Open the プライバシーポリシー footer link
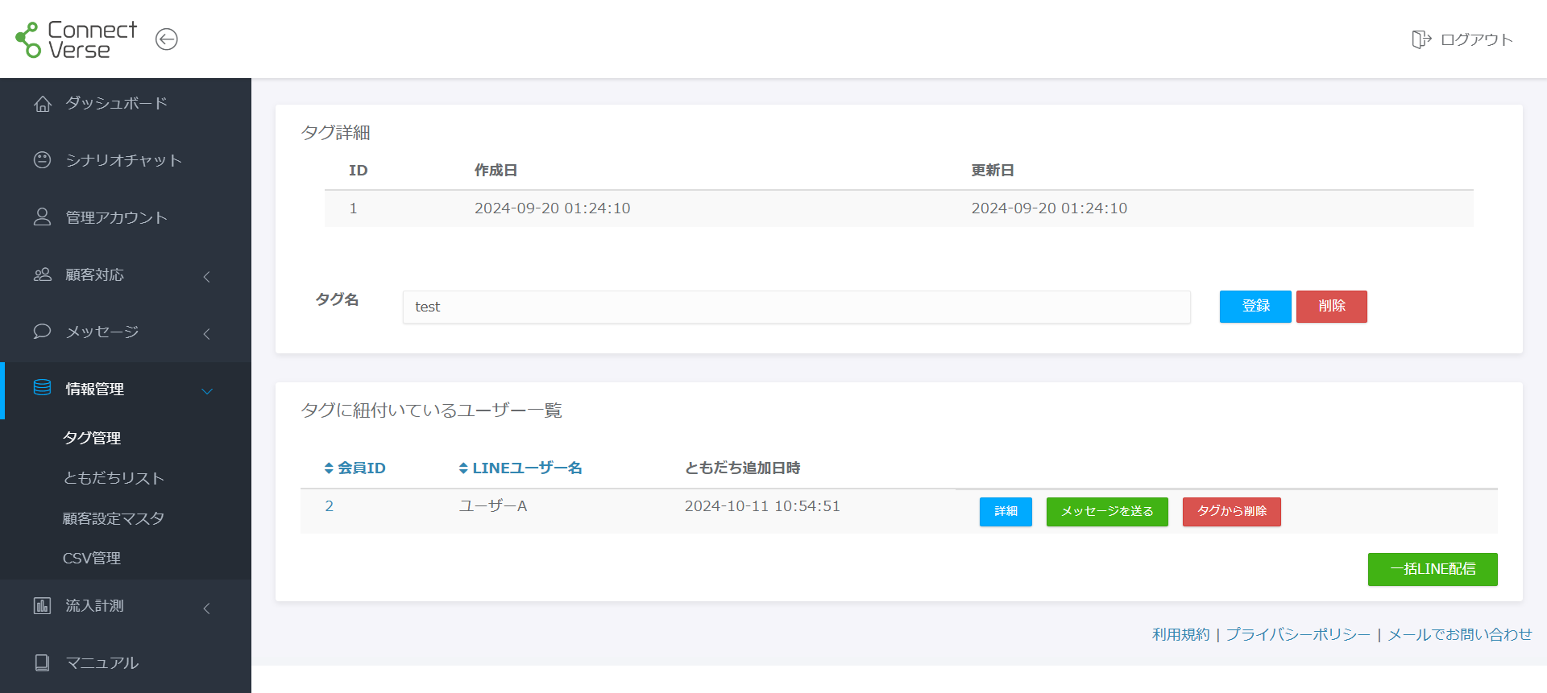 click(x=1298, y=634)
